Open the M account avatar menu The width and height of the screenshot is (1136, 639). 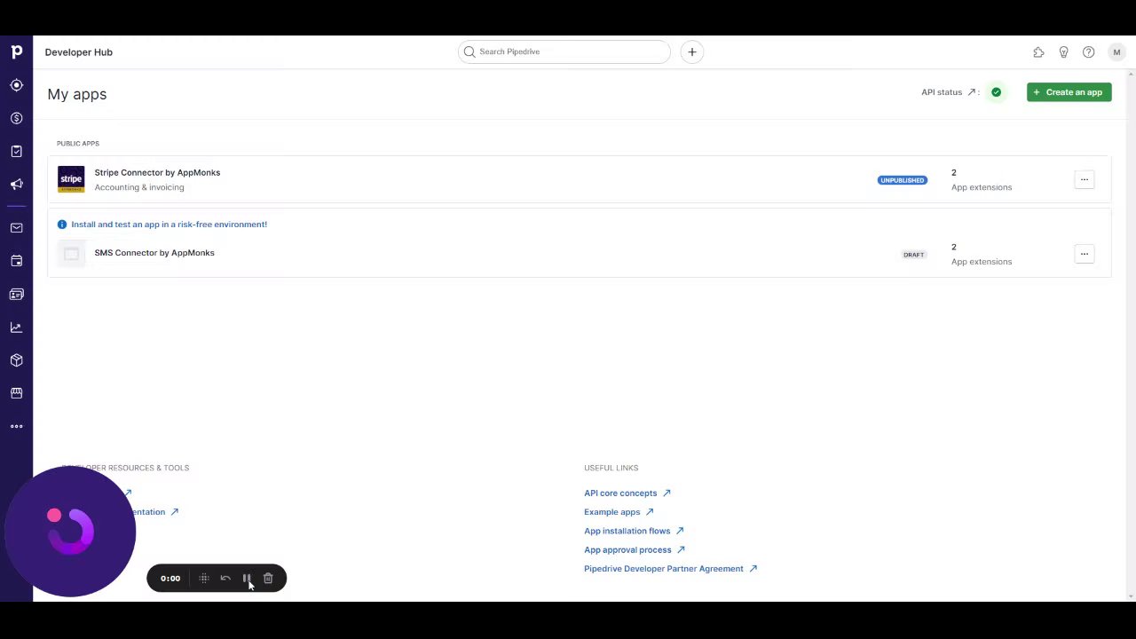(1116, 52)
